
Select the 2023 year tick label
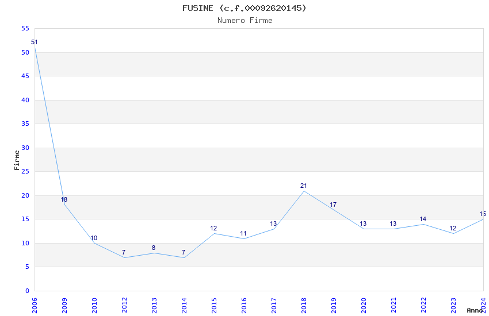coord(453,306)
